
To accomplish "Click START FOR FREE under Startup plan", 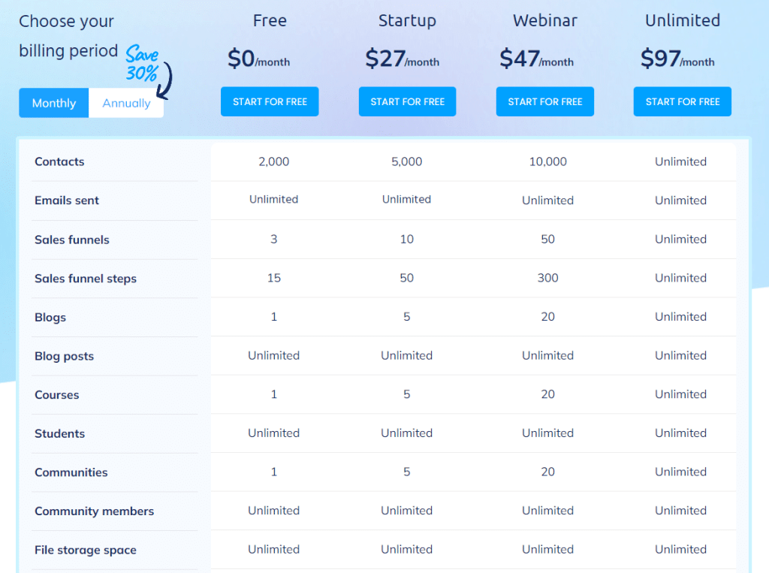I will click(x=408, y=101).
